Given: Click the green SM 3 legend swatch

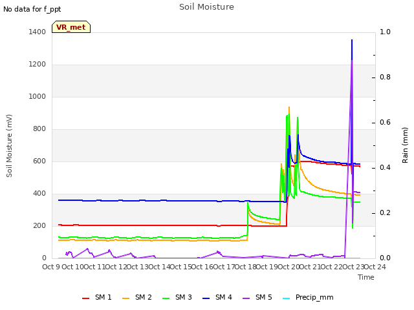Looking at the screenshot, I should pyautogui.click(x=166, y=298).
